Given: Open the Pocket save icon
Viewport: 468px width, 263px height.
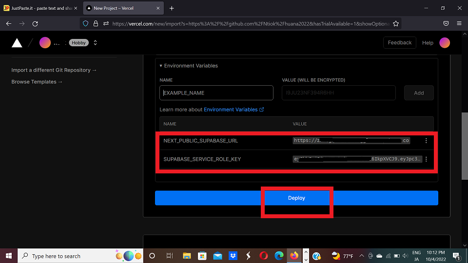Looking at the screenshot, I should point(446,23).
